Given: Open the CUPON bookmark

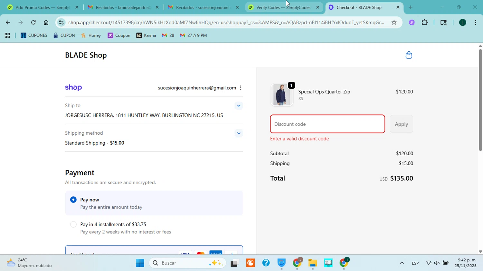Looking at the screenshot, I should pyautogui.click(x=64, y=36).
